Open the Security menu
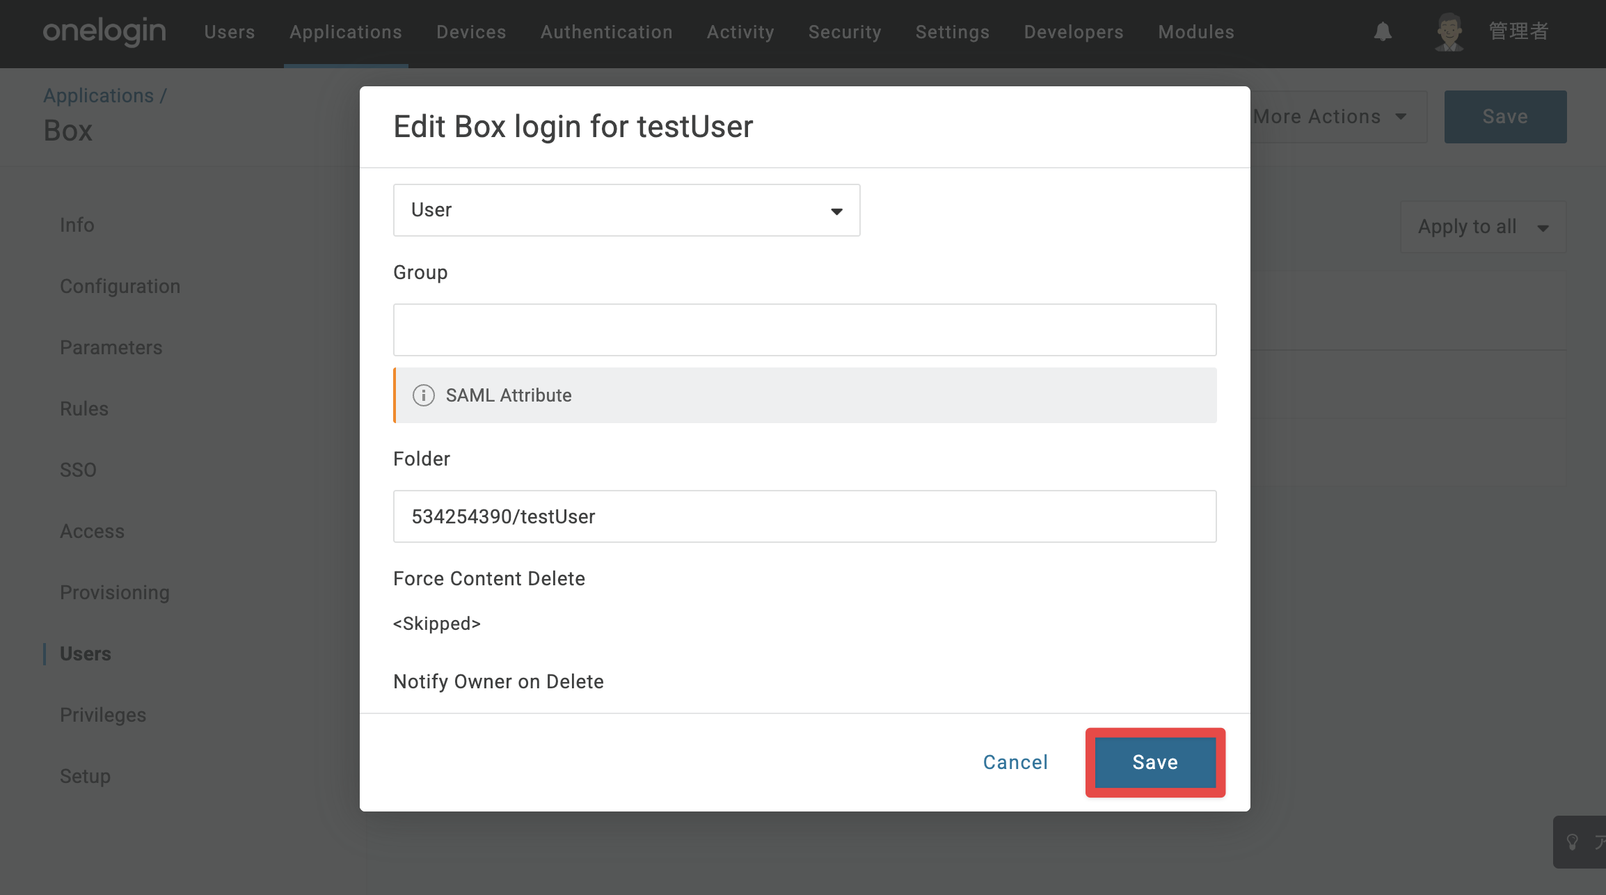The width and height of the screenshot is (1606, 895). pos(845,32)
